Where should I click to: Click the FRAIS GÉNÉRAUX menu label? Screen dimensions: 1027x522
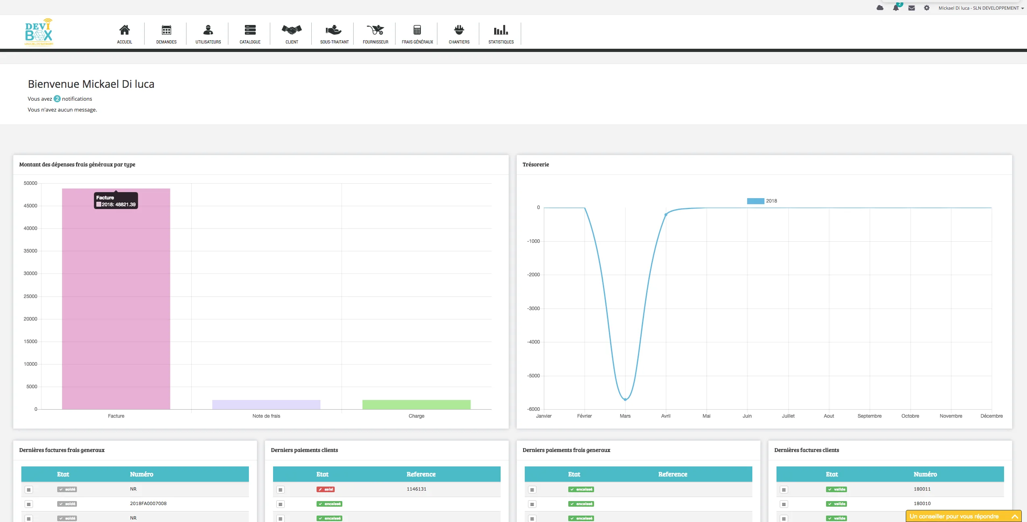point(417,42)
